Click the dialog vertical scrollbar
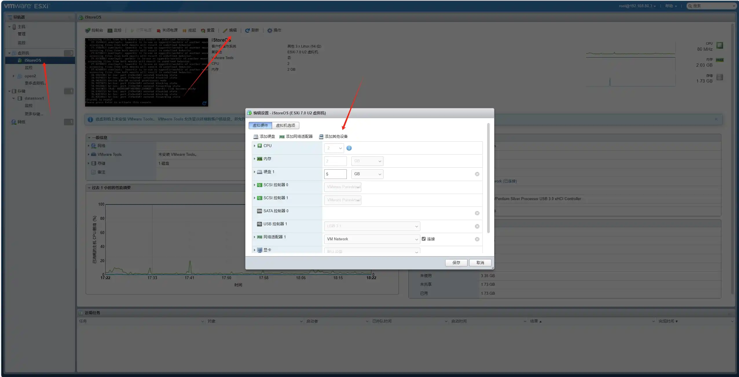Image resolution: width=739 pixels, height=377 pixels. pyautogui.click(x=488, y=178)
